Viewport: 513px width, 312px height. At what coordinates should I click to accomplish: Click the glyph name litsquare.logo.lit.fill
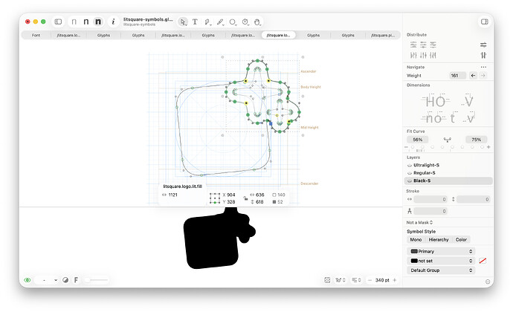pos(182,186)
